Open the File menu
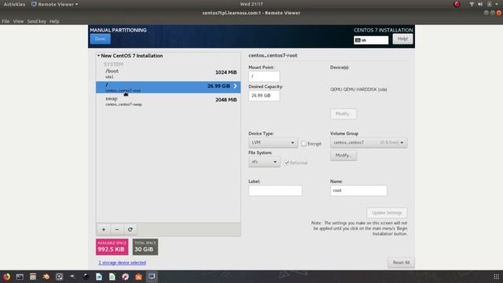503x283 pixels. 6,21
